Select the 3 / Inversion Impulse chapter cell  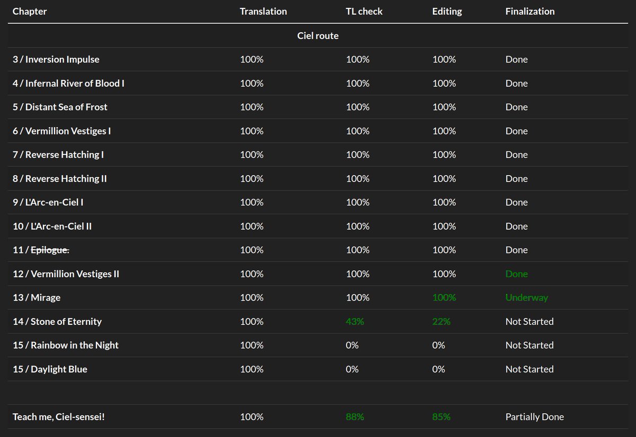(56, 59)
